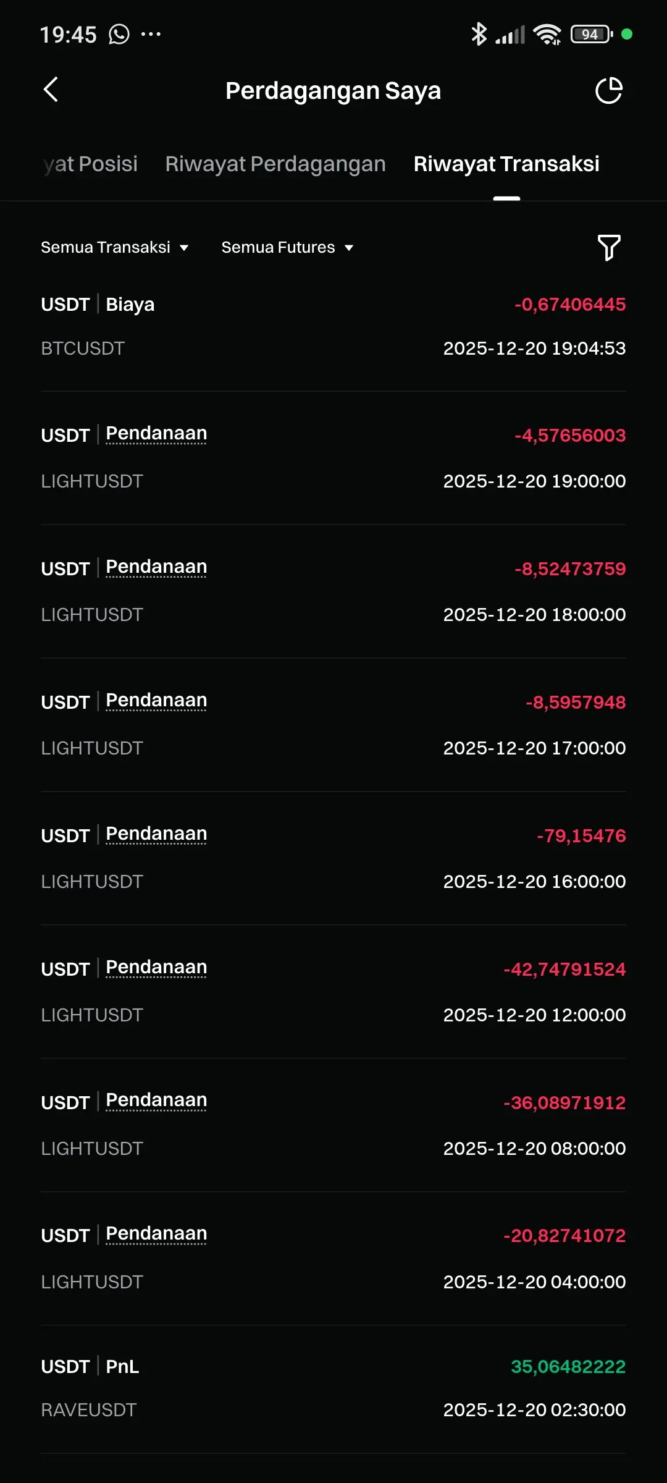Open the filter funnel icon
The image size is (667, 1483).
click(608, 247)
